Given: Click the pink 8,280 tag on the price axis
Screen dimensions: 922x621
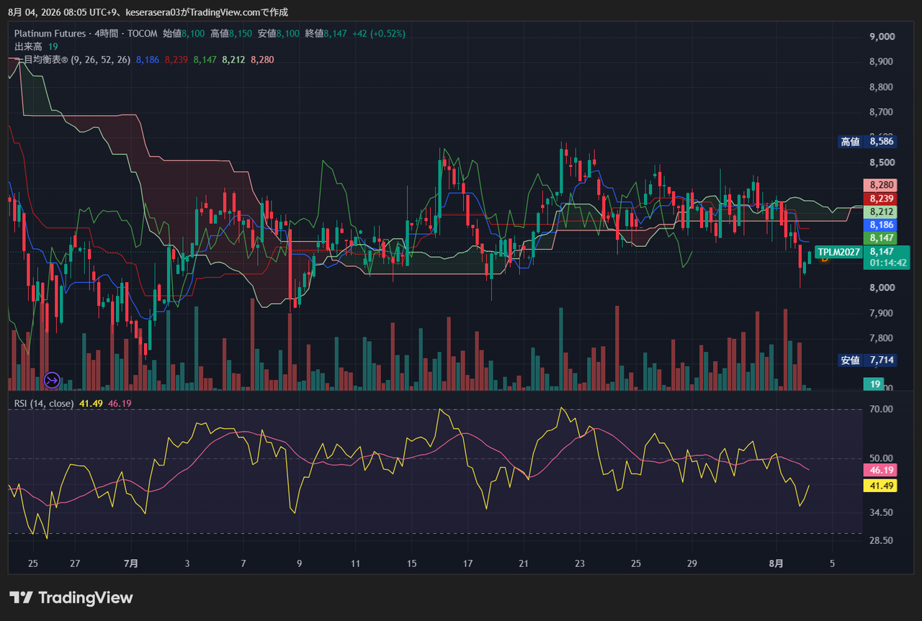Looking at the screenshot, I should pos(882,186).
